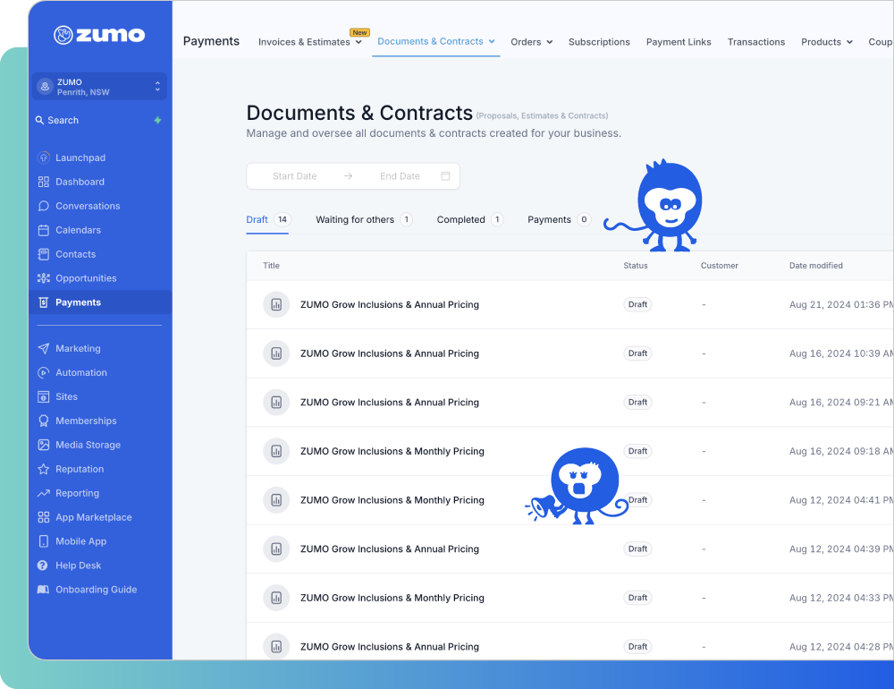Click the calendar icon in date range field
This screenshot has width=894, height=689.
click(x=445, y=175)
